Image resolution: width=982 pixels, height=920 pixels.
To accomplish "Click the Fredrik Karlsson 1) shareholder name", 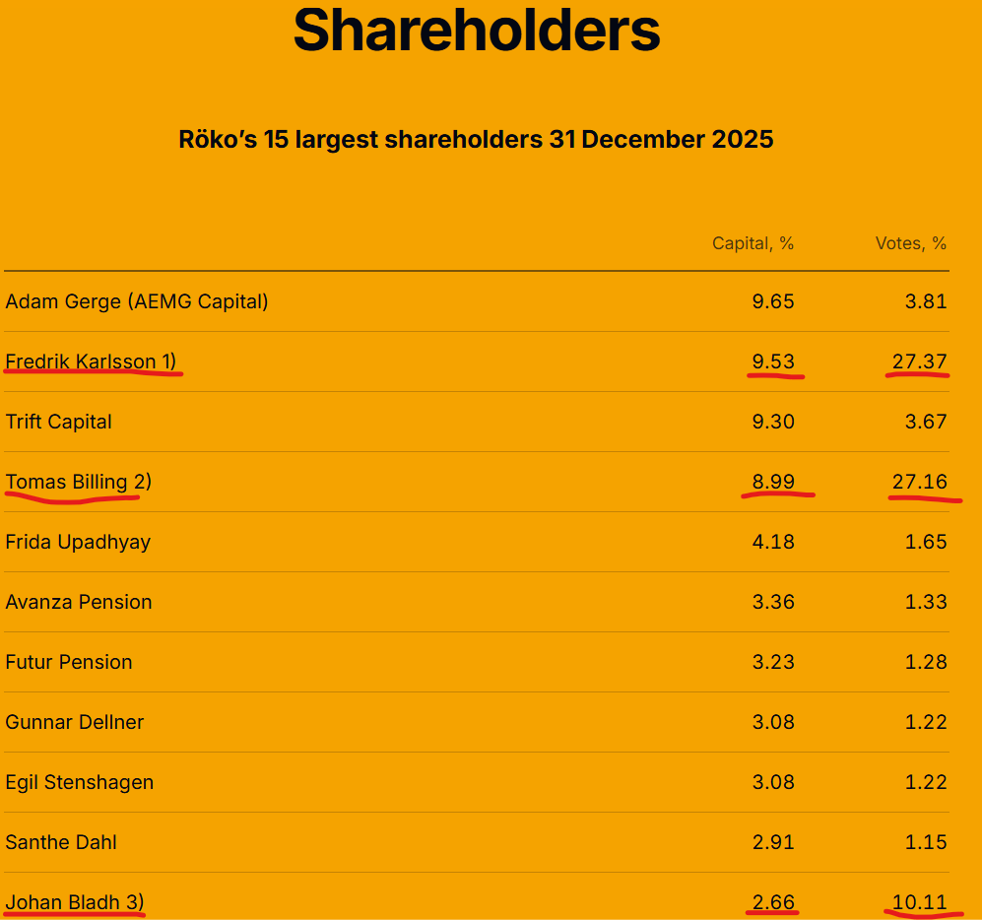I will click(x=91, y=361).
